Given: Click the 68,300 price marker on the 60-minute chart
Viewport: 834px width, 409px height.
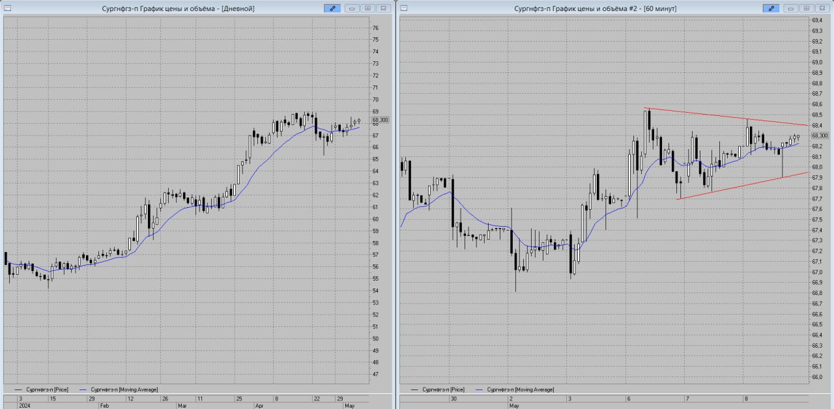Looking at the screenshot, I should tap(819, 135).
